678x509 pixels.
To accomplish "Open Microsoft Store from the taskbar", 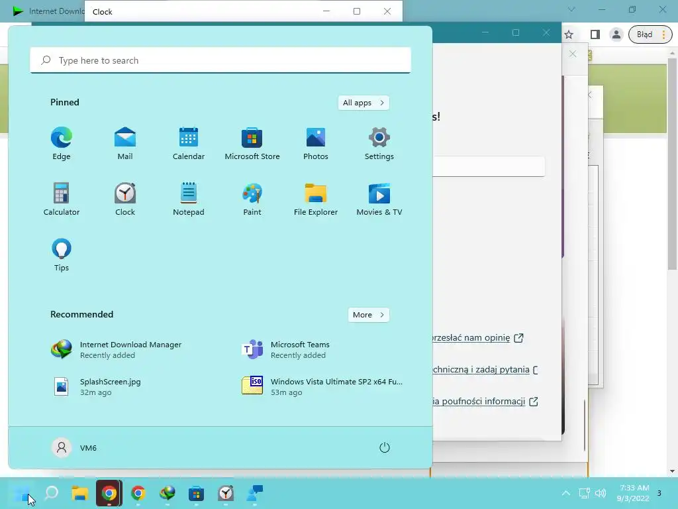I will tap(196, 493).
